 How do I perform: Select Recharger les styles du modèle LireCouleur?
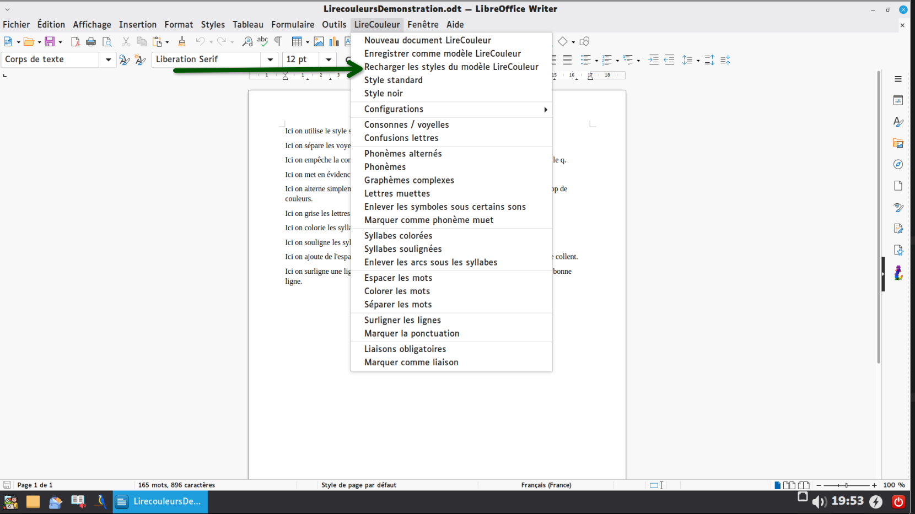pyautogui.click(x=451, y=67)
